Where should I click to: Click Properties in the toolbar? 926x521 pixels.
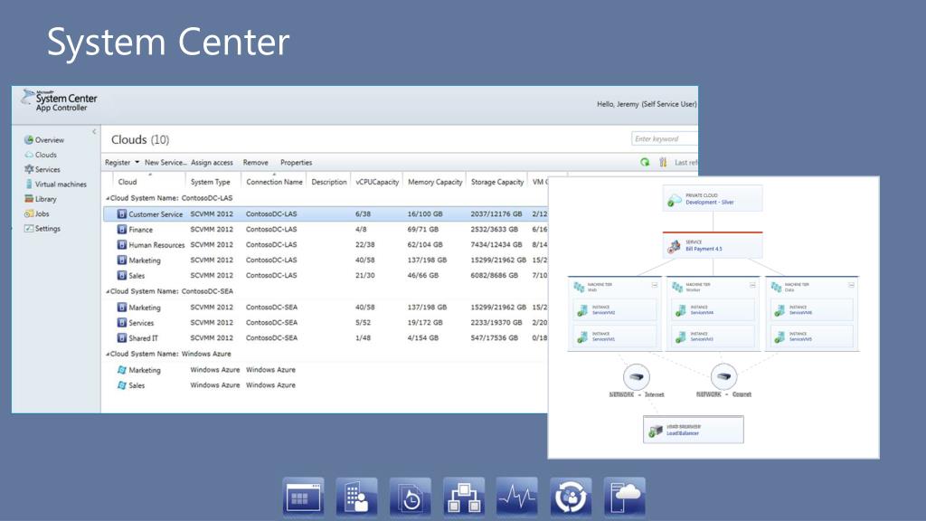296,163
